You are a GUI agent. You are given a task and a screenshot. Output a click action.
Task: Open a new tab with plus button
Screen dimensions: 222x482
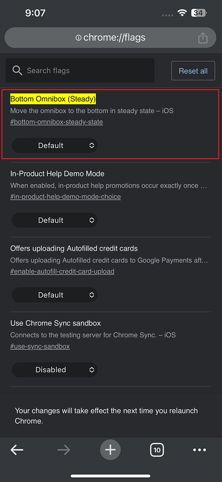110,449
